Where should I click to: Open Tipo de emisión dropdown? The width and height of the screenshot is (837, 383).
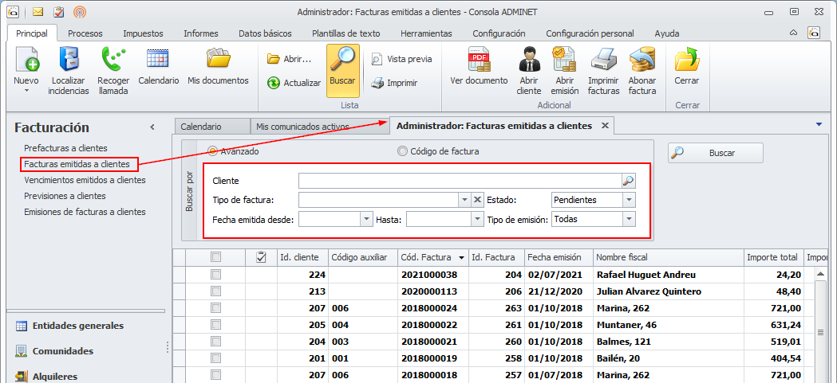pos(629,219)
